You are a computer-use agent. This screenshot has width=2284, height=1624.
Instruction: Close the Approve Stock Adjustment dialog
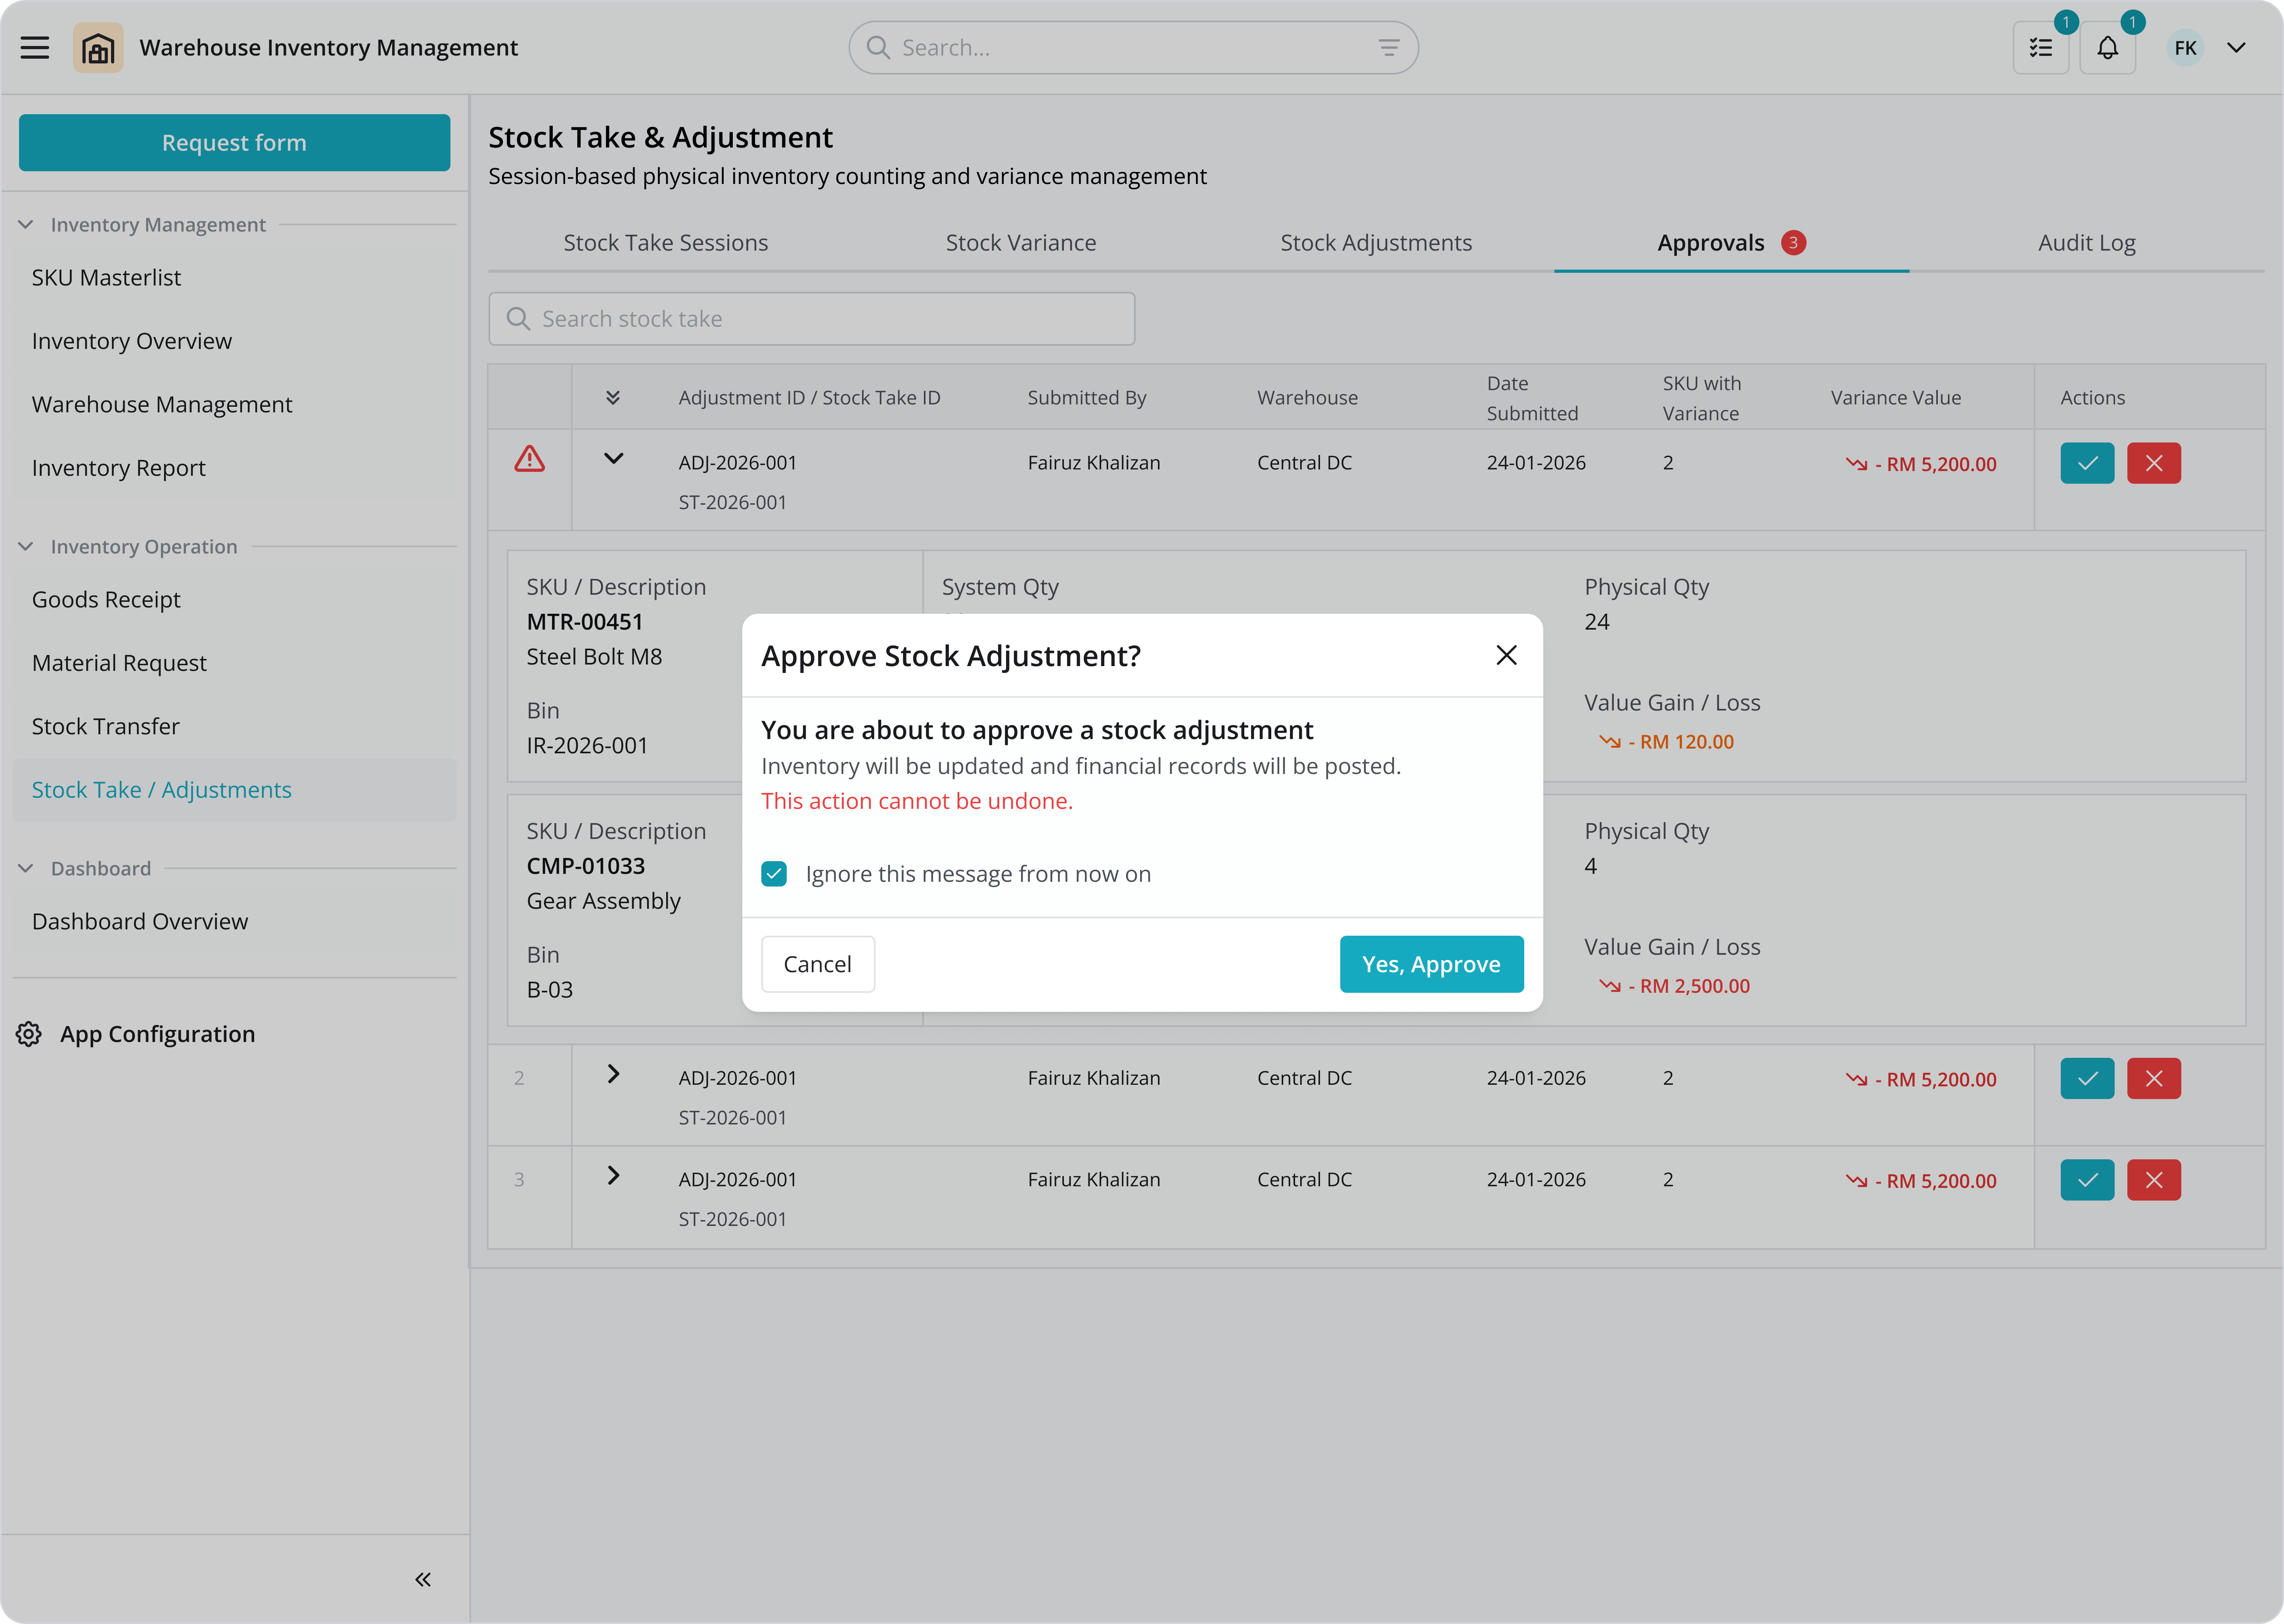click(1506, 655)
